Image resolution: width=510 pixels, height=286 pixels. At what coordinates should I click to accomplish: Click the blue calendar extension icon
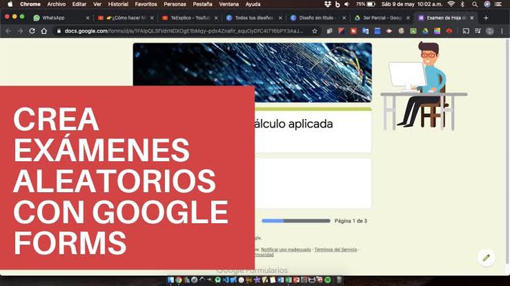pos(377,31)
